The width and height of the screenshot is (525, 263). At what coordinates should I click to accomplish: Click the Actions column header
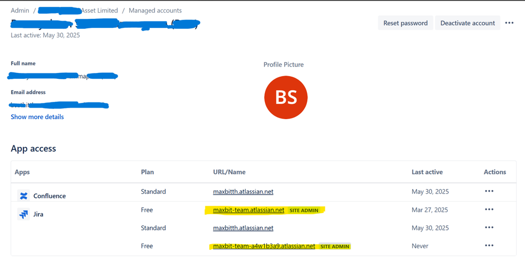[495, 172]
